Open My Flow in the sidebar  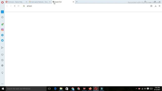coord(2,48)
